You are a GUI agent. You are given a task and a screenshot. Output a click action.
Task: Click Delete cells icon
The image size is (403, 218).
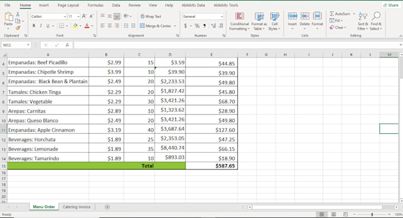305,16
